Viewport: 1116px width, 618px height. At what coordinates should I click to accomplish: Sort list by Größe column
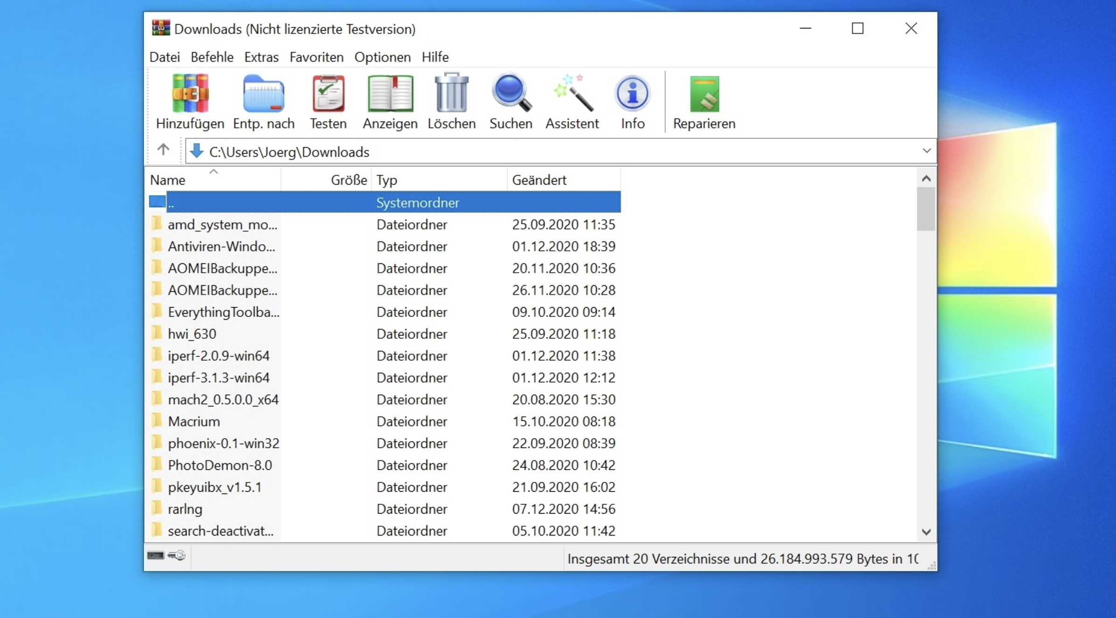coord(349,180)
